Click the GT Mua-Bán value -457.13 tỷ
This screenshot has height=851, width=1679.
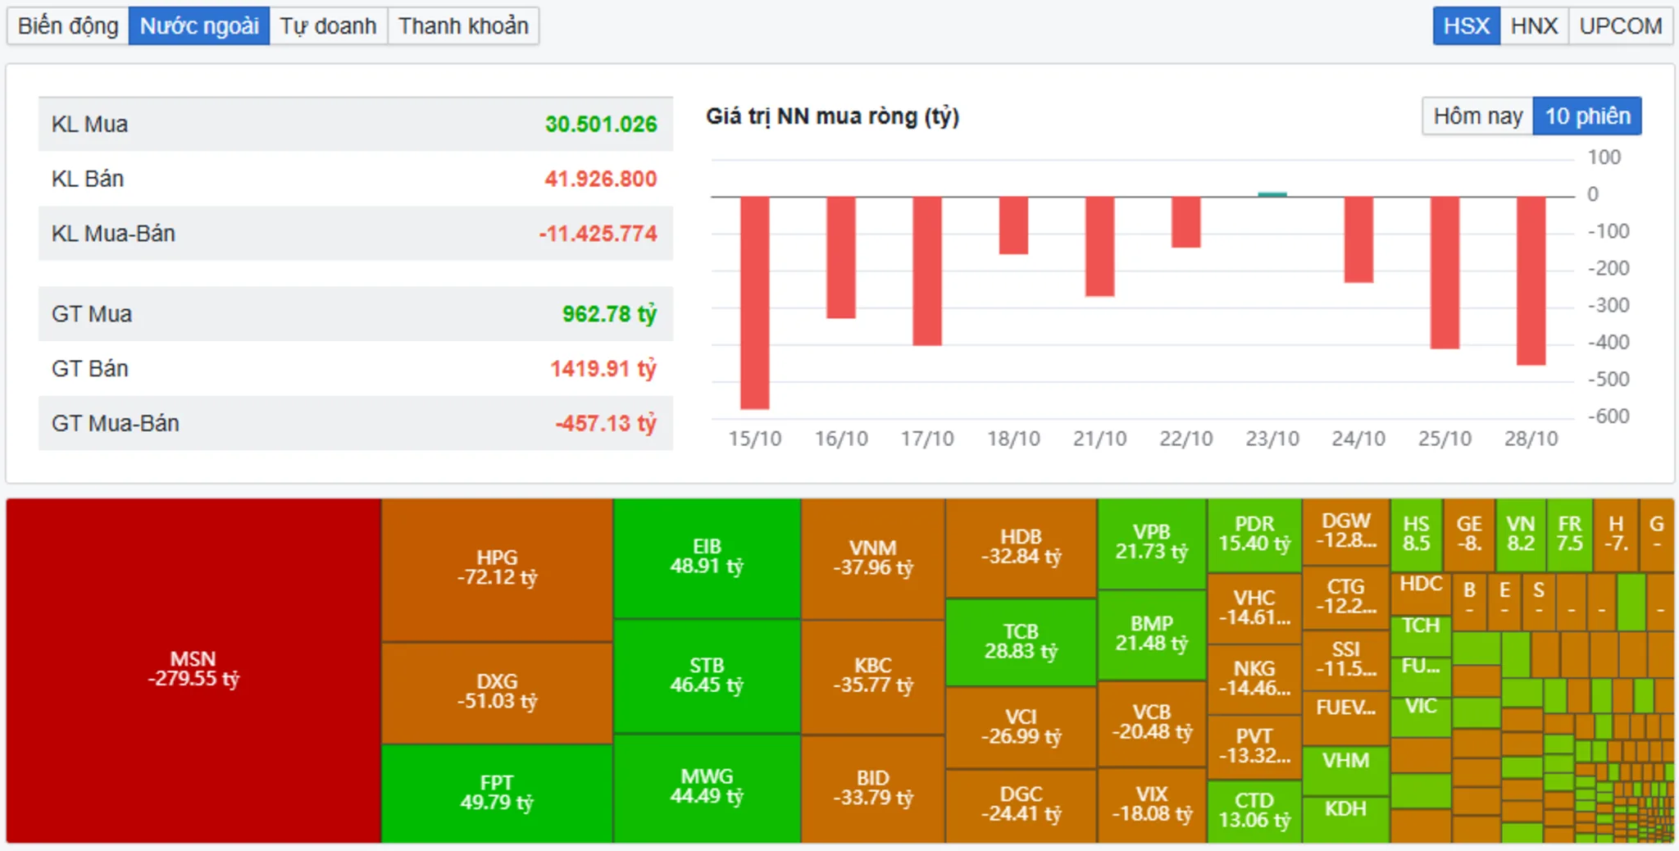click(x=606, y=424)
